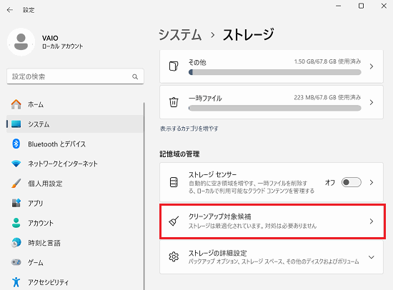Open ネットワークとインターネット settings

tap(75, 164)
